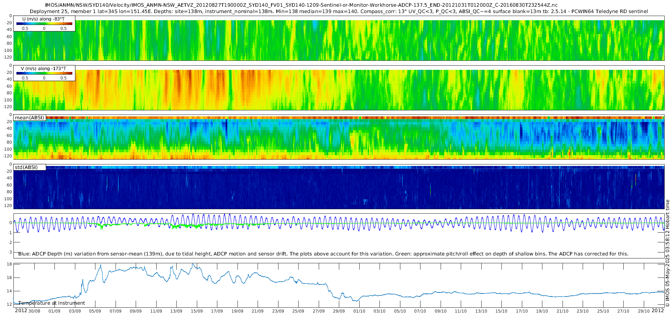Click the 15/09 date tick on time axis

click(197, 311)
